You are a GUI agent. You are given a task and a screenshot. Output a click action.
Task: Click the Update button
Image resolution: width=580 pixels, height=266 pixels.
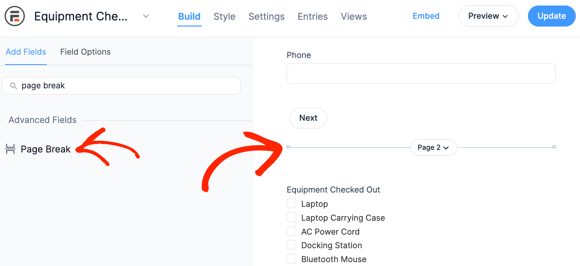pyautogui.click(x=552, y=16)
